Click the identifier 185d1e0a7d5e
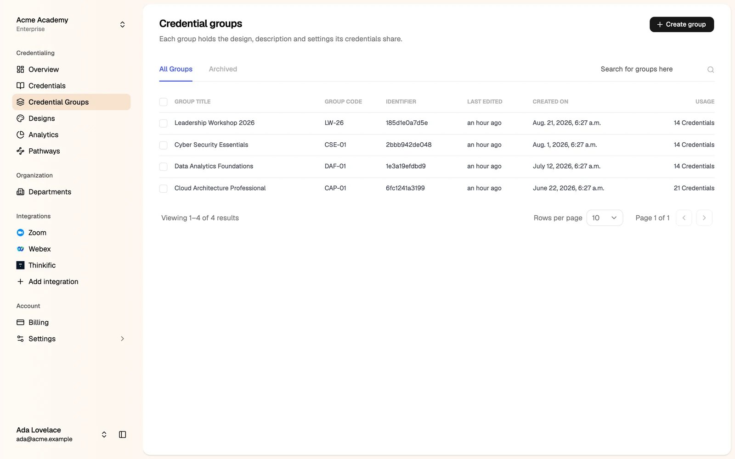The width and height of the screenshot is (735, 459). click(x=407, y=123)
